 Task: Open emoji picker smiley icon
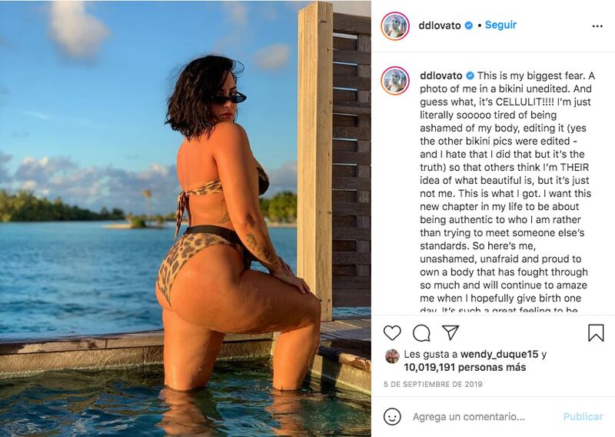pos(392,416)
